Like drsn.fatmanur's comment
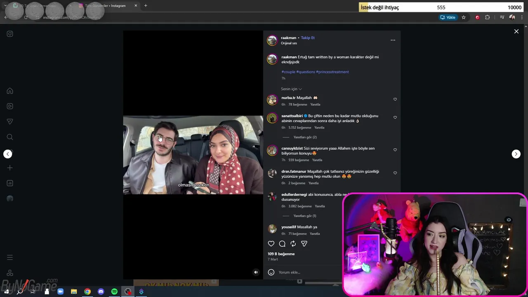 pos(395,173)
